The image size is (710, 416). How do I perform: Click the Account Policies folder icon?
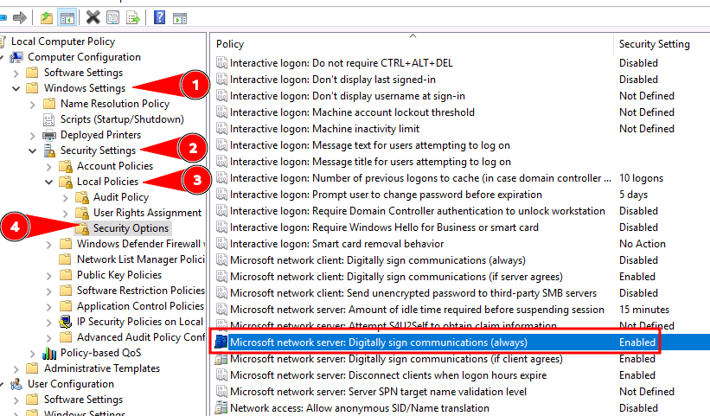[66, 166]
